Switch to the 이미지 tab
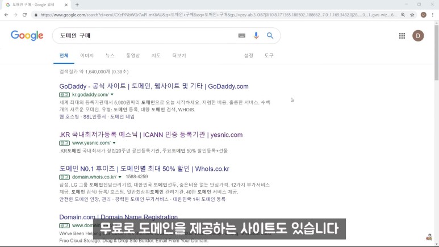The width and height of the screenshot is (439, 247). [x=87, y=56]
